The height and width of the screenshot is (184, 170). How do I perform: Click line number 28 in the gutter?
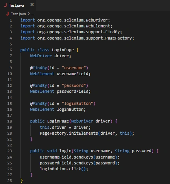pos(9,181)
